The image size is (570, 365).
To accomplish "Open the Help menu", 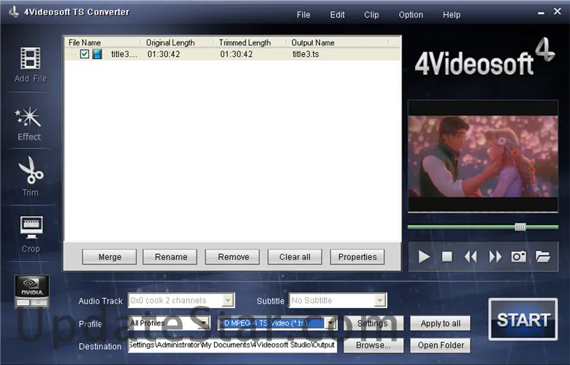I will [x=452, y=15].
